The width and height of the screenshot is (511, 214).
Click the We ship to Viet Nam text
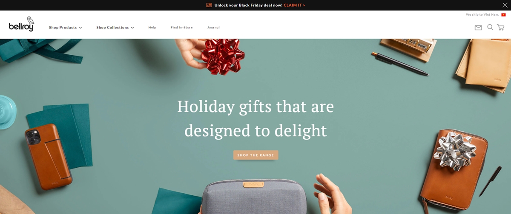(x=482, y=15)
